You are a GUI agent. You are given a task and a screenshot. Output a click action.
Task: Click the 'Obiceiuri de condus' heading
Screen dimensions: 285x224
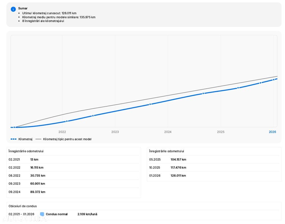(x=23, y=206)
